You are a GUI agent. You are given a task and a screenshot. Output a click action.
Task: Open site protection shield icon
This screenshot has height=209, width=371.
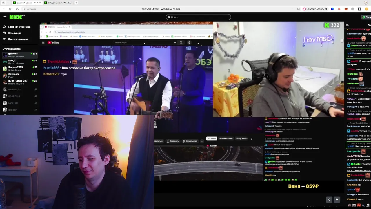[x=24, y=9]
